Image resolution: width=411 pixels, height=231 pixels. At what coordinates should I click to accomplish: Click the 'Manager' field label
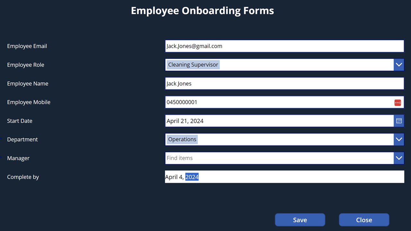[18, 158]
